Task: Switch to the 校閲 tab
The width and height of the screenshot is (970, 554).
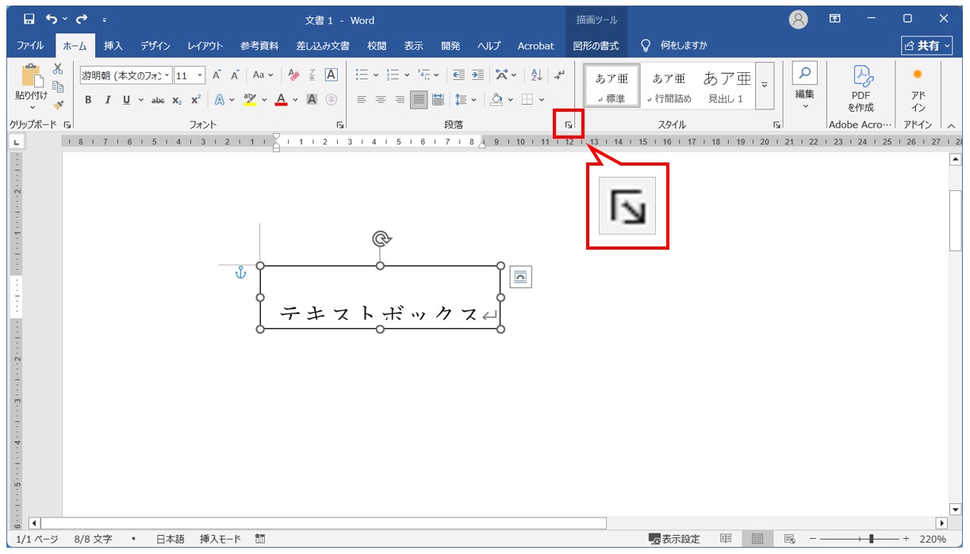Action: pyautogui.click(x=377, y=46)
